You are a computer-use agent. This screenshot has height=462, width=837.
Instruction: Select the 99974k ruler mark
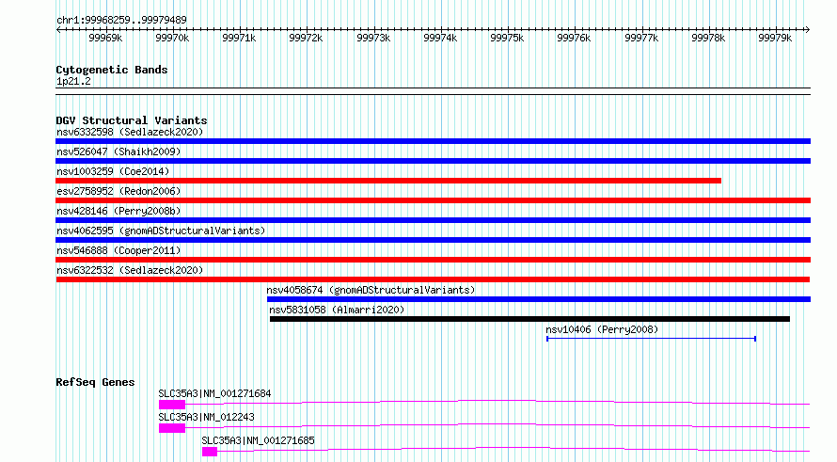(x=440, y=39)
